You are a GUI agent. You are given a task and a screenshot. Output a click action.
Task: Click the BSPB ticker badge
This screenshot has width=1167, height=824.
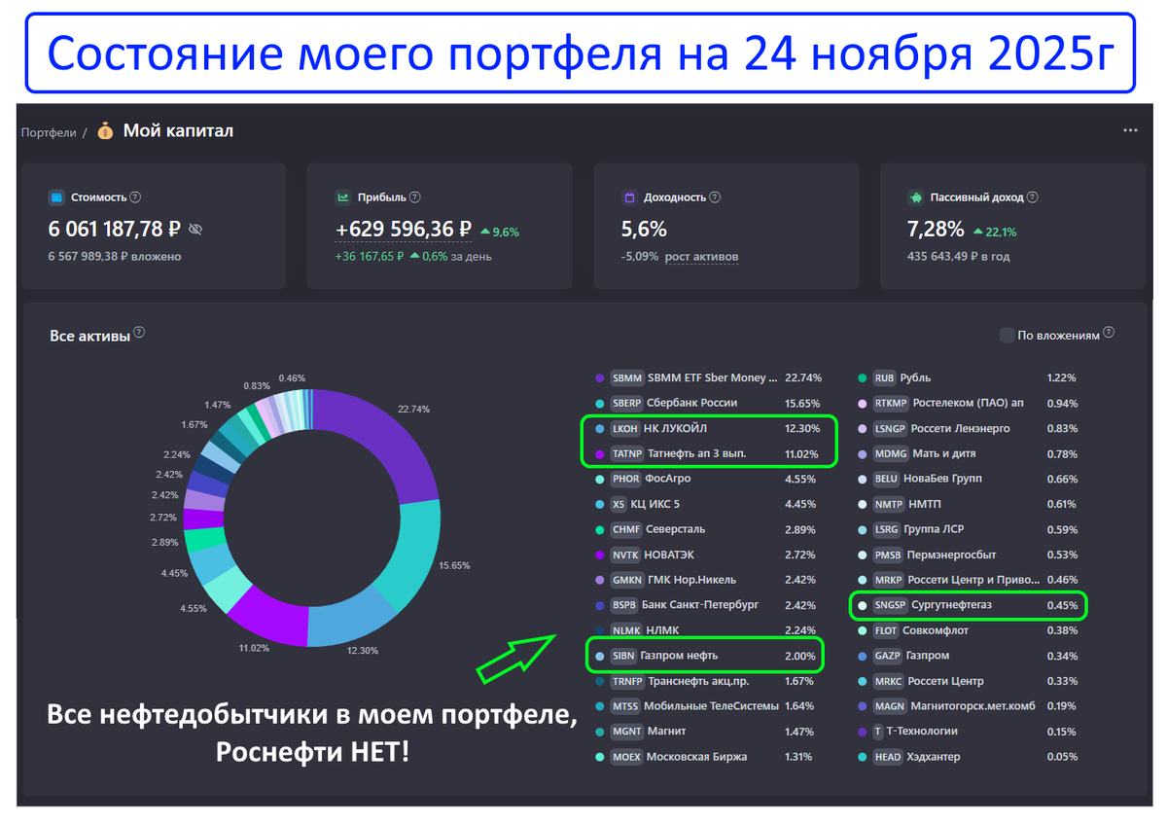624,605
